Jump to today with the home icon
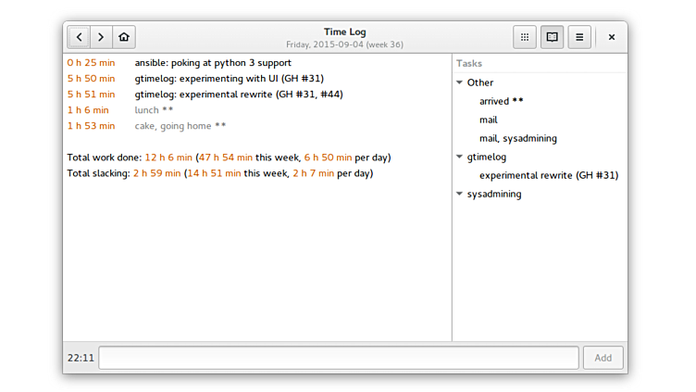Viewport: 696px width, 392px height. (x=124, y=37)
